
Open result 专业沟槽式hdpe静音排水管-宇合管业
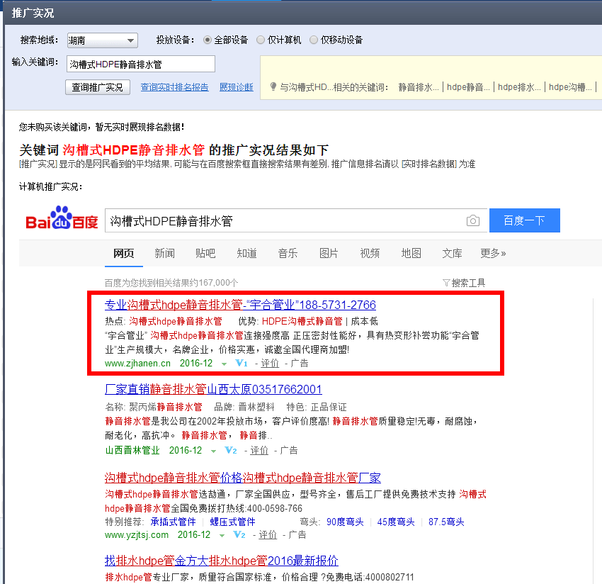coord(240,305)
